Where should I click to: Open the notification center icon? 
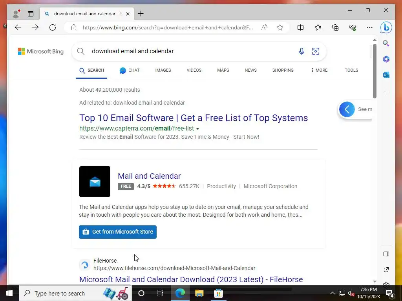point(390,293)
